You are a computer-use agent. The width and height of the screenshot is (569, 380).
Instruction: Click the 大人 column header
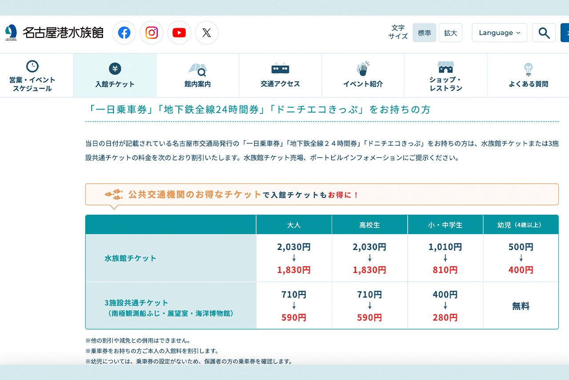[x=294, y=225]
